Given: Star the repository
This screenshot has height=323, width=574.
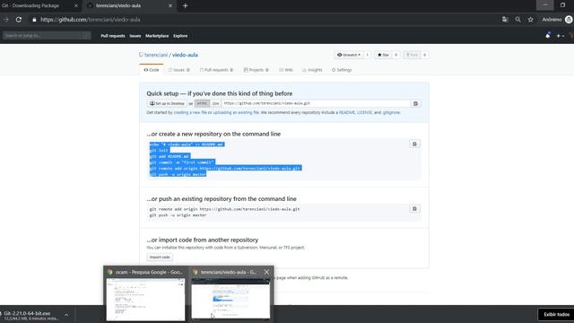Looking at the screenshot, I should (383, 55).
